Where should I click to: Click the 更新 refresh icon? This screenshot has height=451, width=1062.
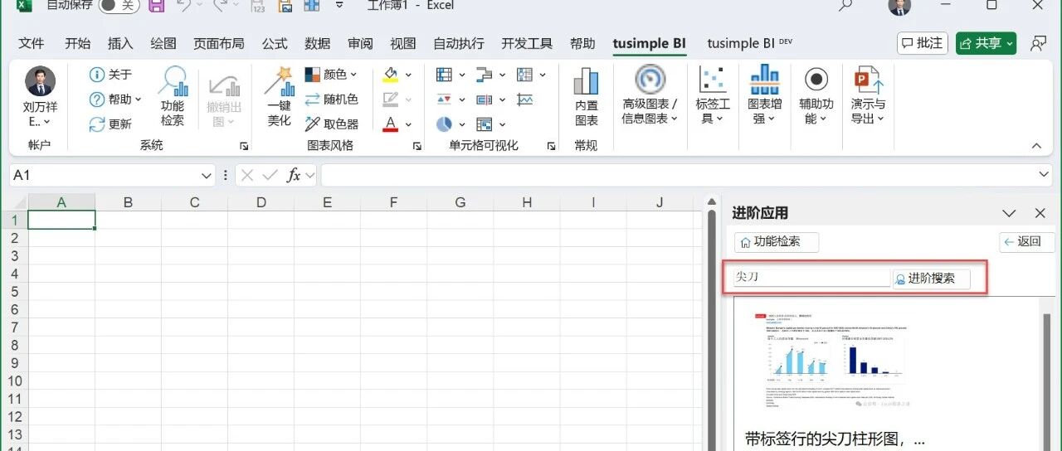point(97,124)
